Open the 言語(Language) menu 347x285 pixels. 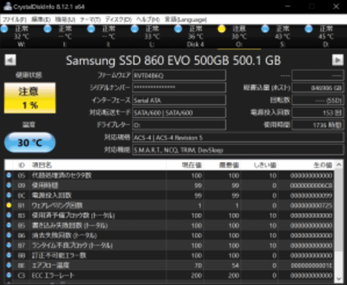pos(186,19)
